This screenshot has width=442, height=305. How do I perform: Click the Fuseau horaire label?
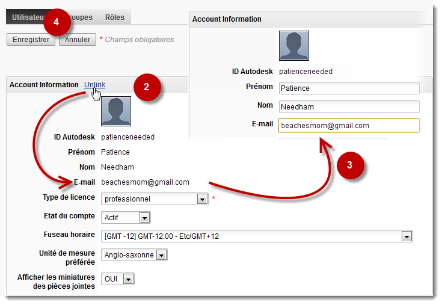(x=69, y=235)
